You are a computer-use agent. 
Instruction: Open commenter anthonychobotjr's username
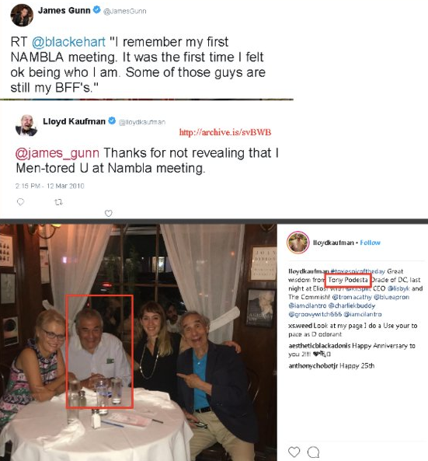pos(313,366)
